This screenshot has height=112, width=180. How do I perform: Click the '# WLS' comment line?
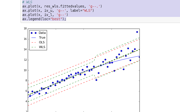pyautogui.click(x=27, y=2)
